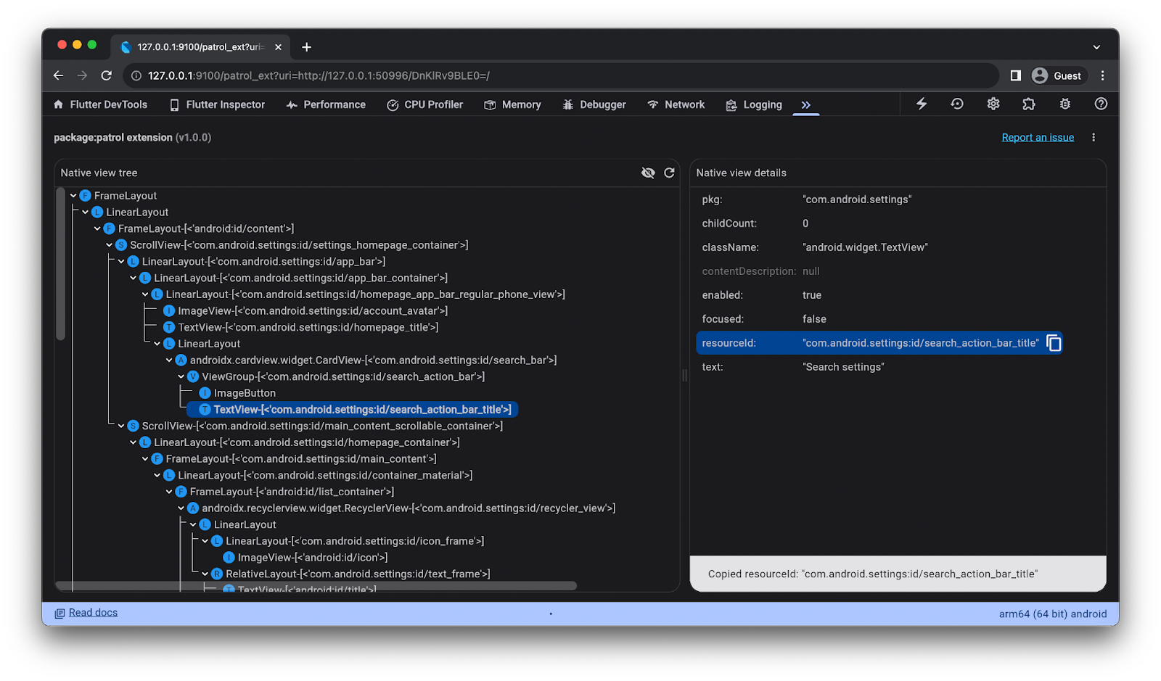
Task: Open the Chrome three-dot menu
Action: pyautogui.click(x=1102, y=75)
